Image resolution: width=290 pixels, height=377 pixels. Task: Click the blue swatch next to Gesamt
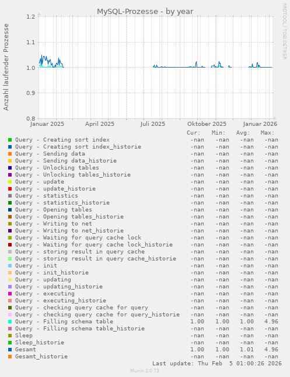(10, 350)
